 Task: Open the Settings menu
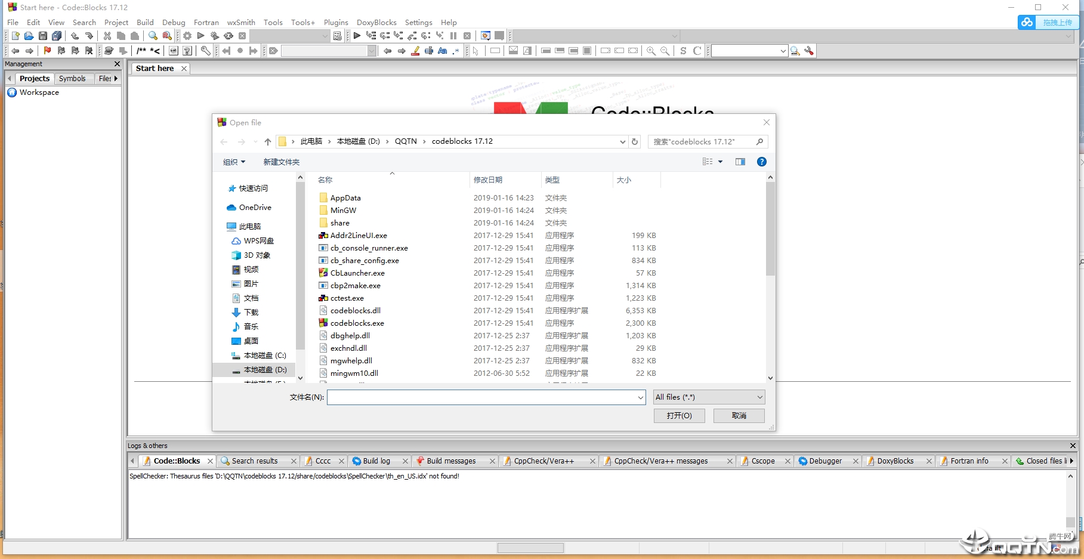pos(419,22)
